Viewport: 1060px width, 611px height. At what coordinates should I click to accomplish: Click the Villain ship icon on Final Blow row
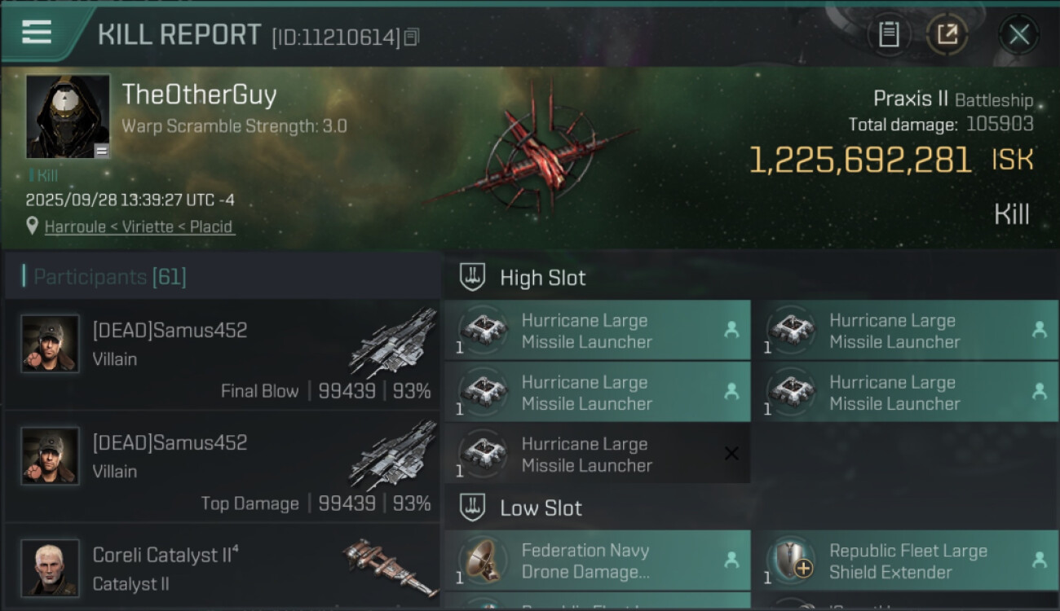pyautogui.click(x=393, y=342)
